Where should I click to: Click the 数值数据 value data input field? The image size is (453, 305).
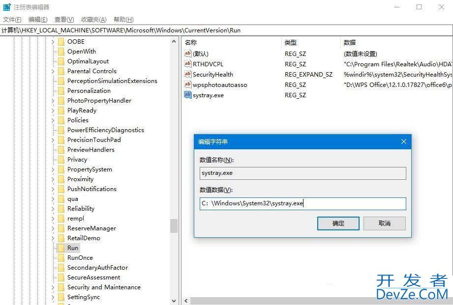(x=302, y=204)
